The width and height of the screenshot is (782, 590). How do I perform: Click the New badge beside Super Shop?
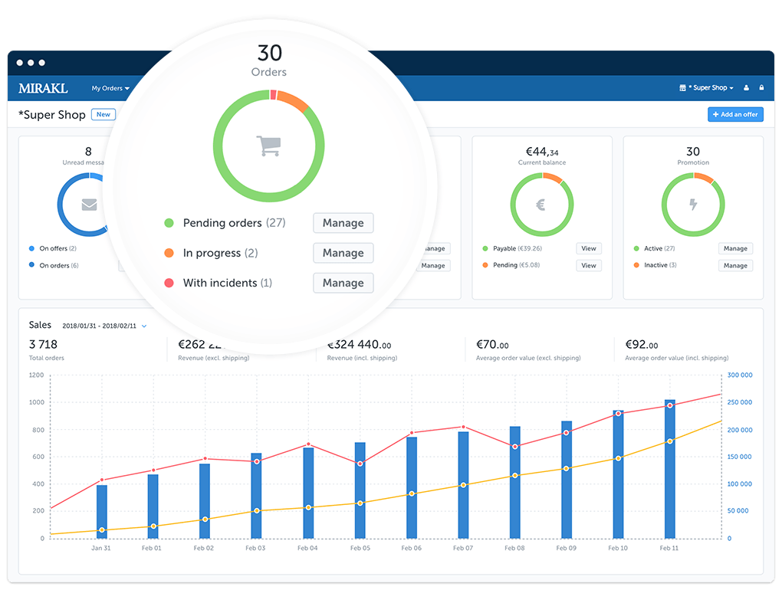[103, 114]
